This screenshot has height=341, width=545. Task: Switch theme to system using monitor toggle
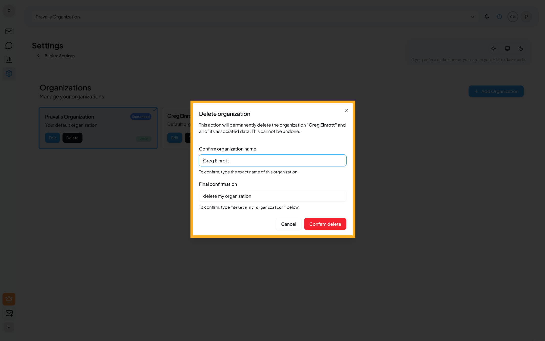point(507,48)
